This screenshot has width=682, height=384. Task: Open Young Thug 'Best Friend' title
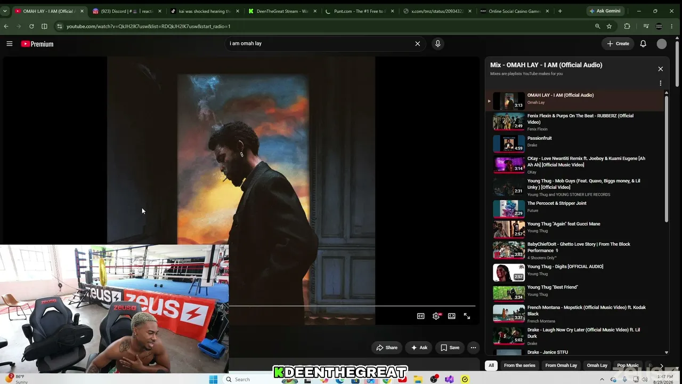click(553, 287)
